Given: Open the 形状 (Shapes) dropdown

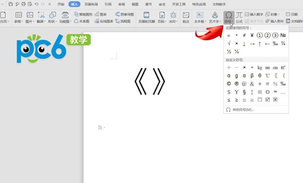Looking at the screenshot, I should click(x=53, y=17).
